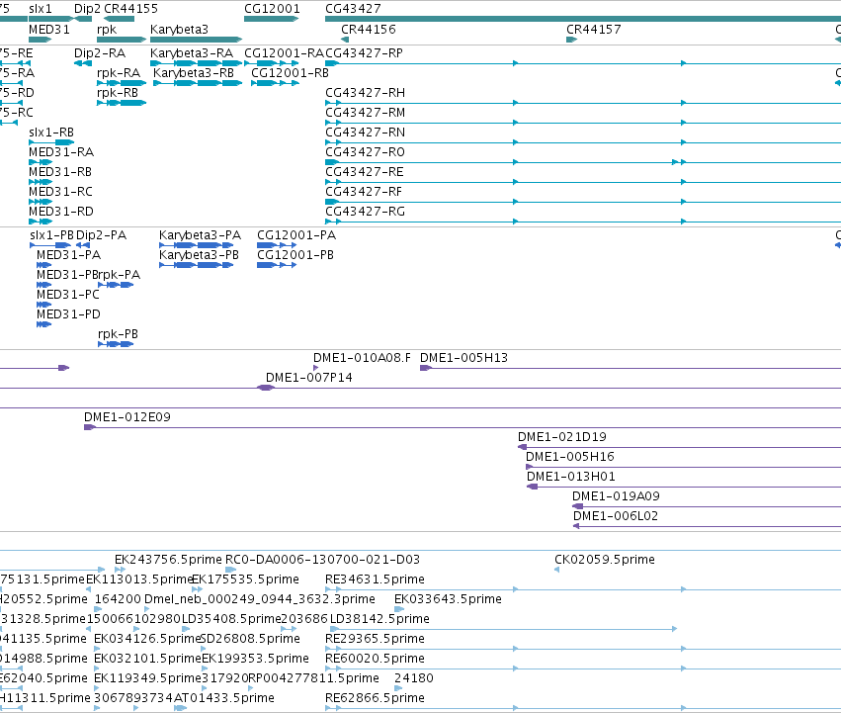Viewport: 841px width, 713px height.
Task: Click the DME1-005H16 clone label
Action: (x=570, y=458)
